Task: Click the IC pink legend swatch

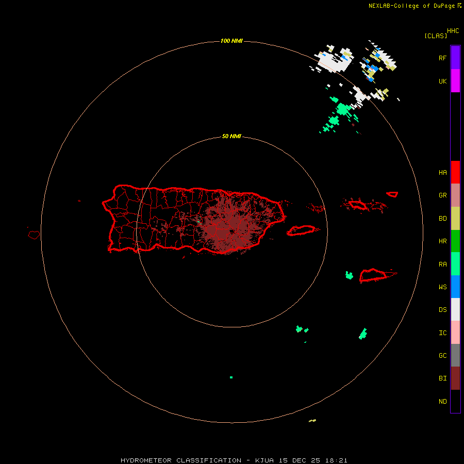Action: [455, 333]
